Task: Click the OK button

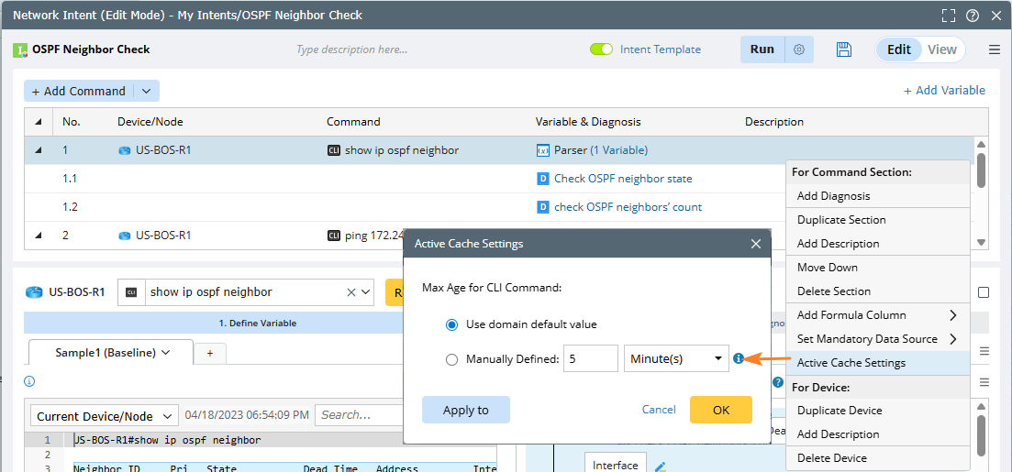Action: (x=720, y=410)
